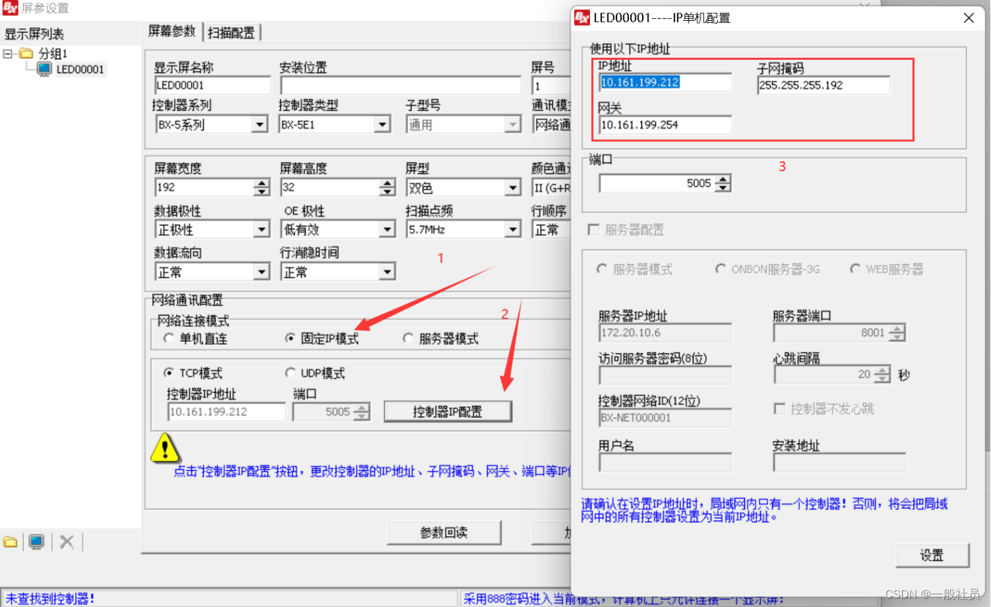
Task: Click the app logo in IP配置 dialog title bar
Action: click(582, 18)
